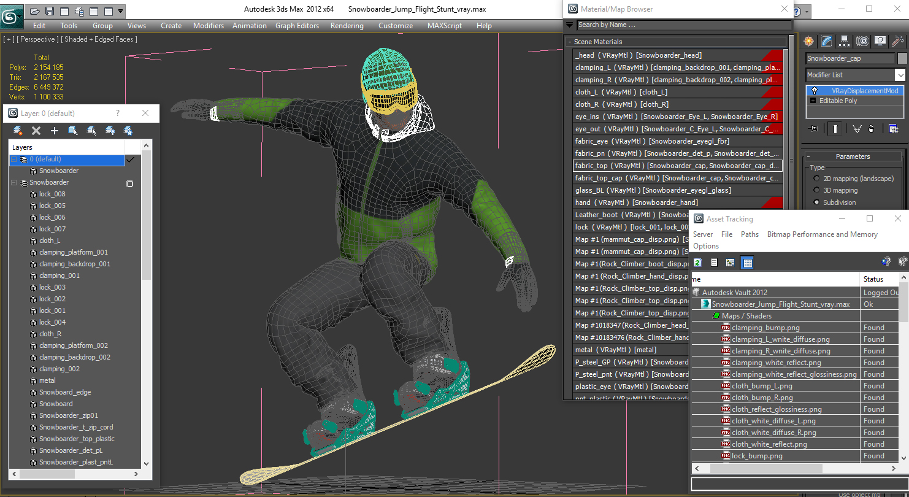
Task: Open the Rendering menu
Action: point(347,26)
